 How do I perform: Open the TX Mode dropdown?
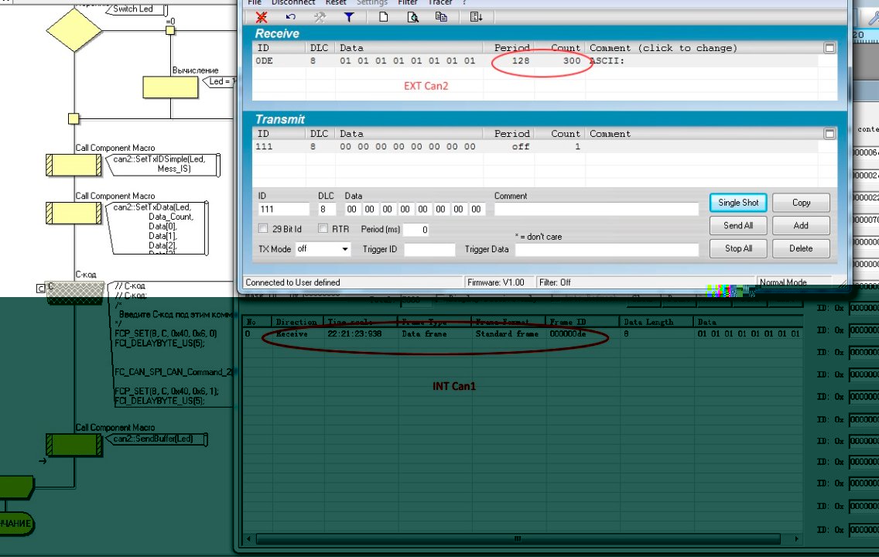coord(323,249)
